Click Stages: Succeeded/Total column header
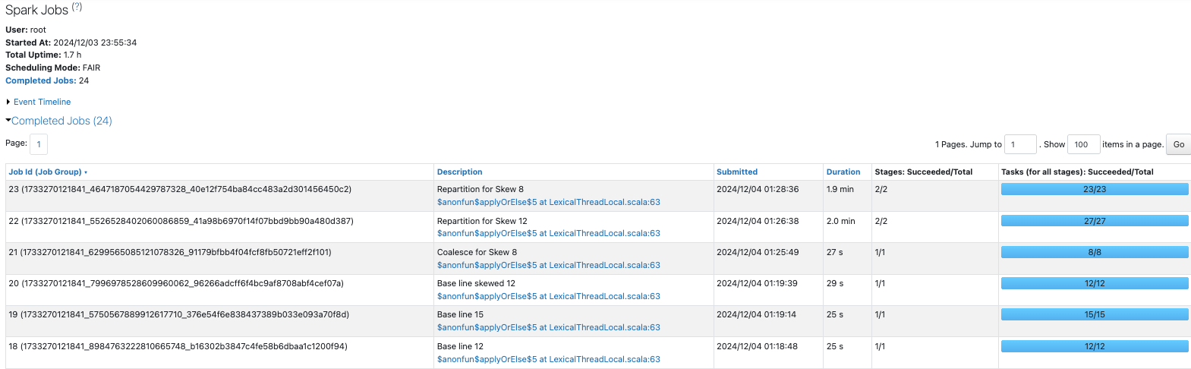 923,172
